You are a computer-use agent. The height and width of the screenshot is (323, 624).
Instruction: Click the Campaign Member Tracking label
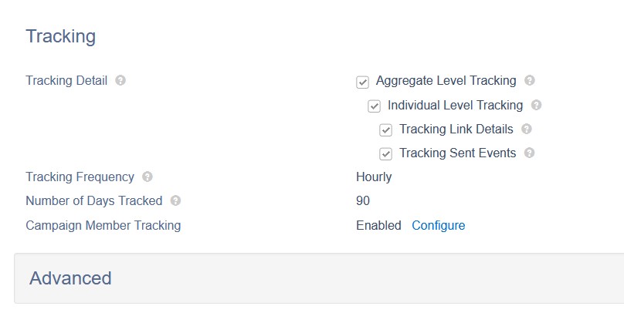pos(103,225)
